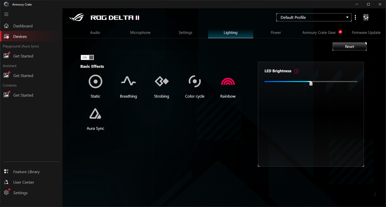Switch to the Power tab

tap(276, 33)
